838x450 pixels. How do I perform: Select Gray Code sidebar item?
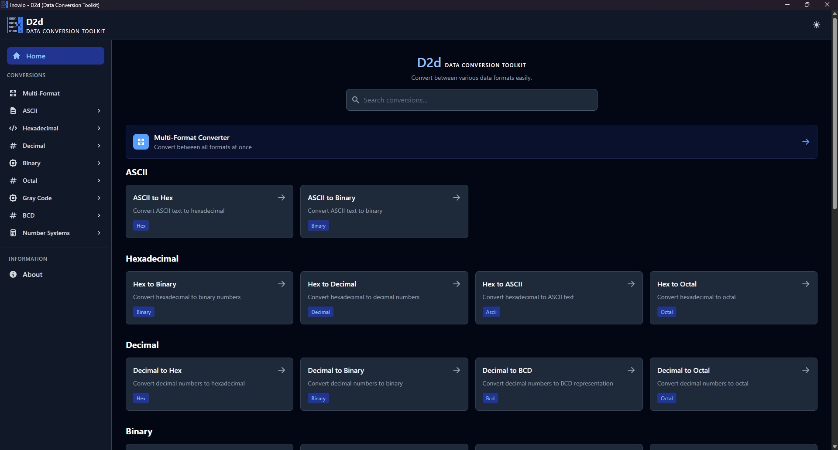55,198
